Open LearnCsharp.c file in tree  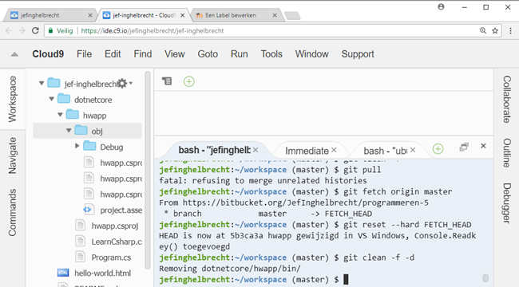[117, 242]
